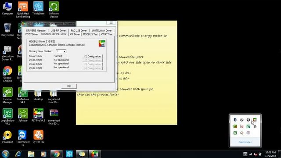The width and height of the screenshot is (281, 158).
Task: Open TeamViewer 12 desktop shortcut
Action: pos(23,138)
